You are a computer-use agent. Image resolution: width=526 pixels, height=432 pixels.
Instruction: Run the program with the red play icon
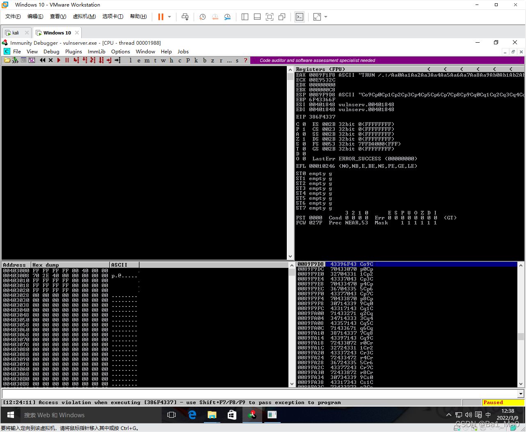pos(59,60)
